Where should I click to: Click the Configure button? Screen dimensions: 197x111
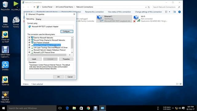click(67, 31)
